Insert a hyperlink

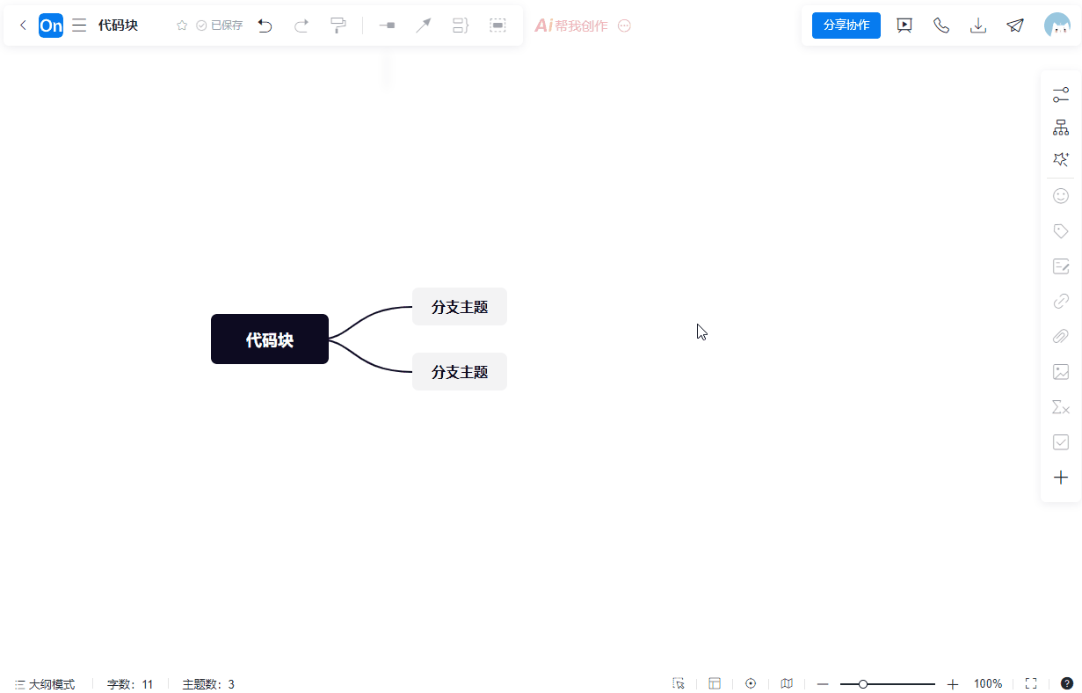(1061, 302)
